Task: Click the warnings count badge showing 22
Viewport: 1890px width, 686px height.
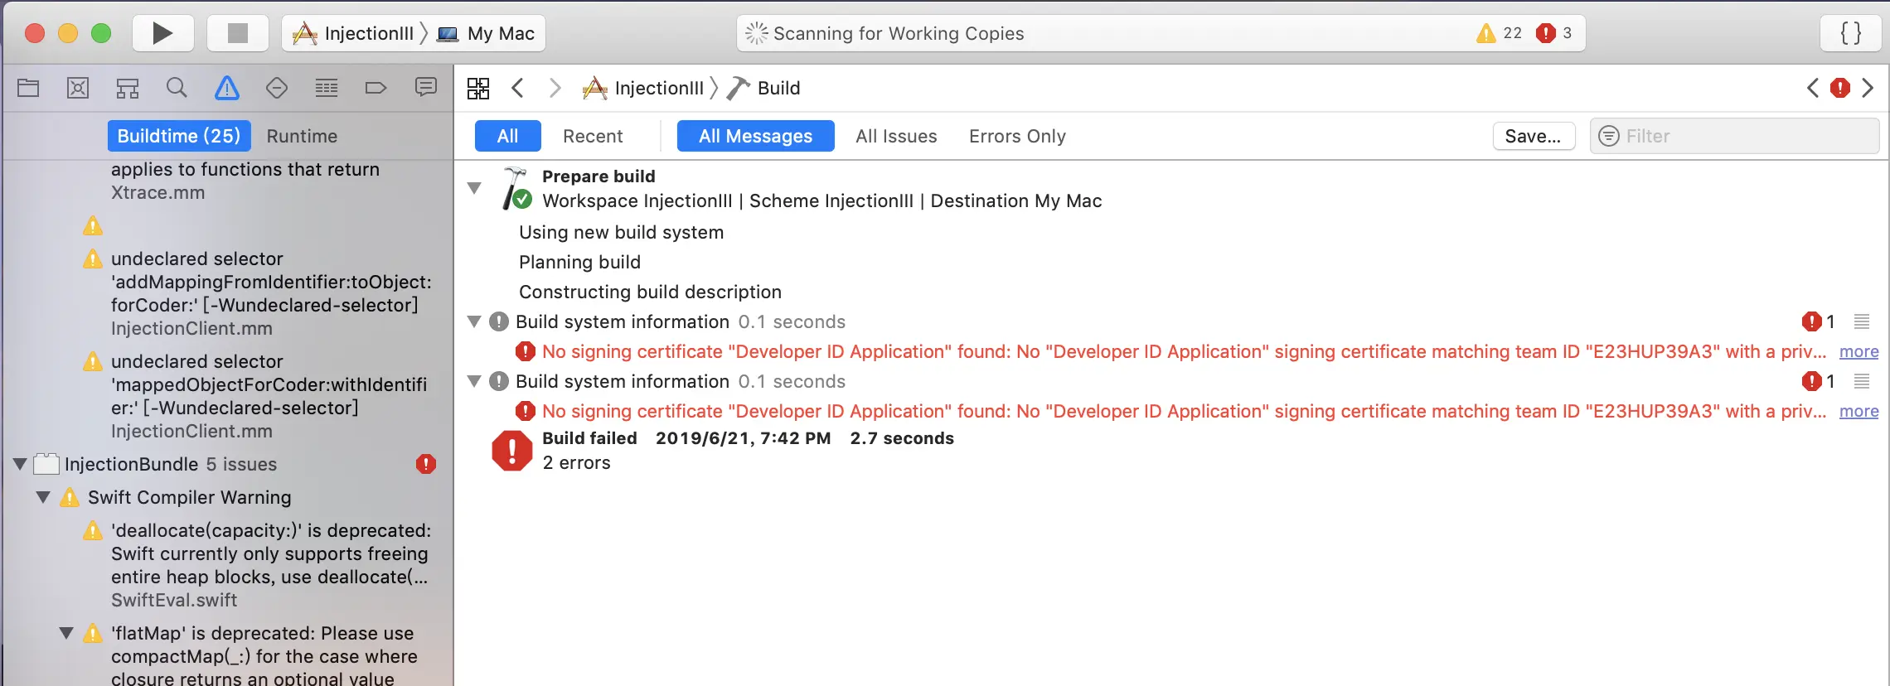Action: pos(1500,33)
